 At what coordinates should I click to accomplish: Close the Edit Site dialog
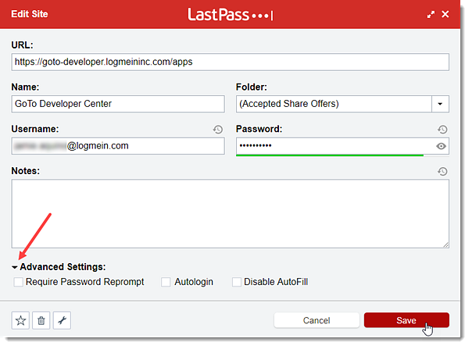pyautogui.click(x=445, y=14)
